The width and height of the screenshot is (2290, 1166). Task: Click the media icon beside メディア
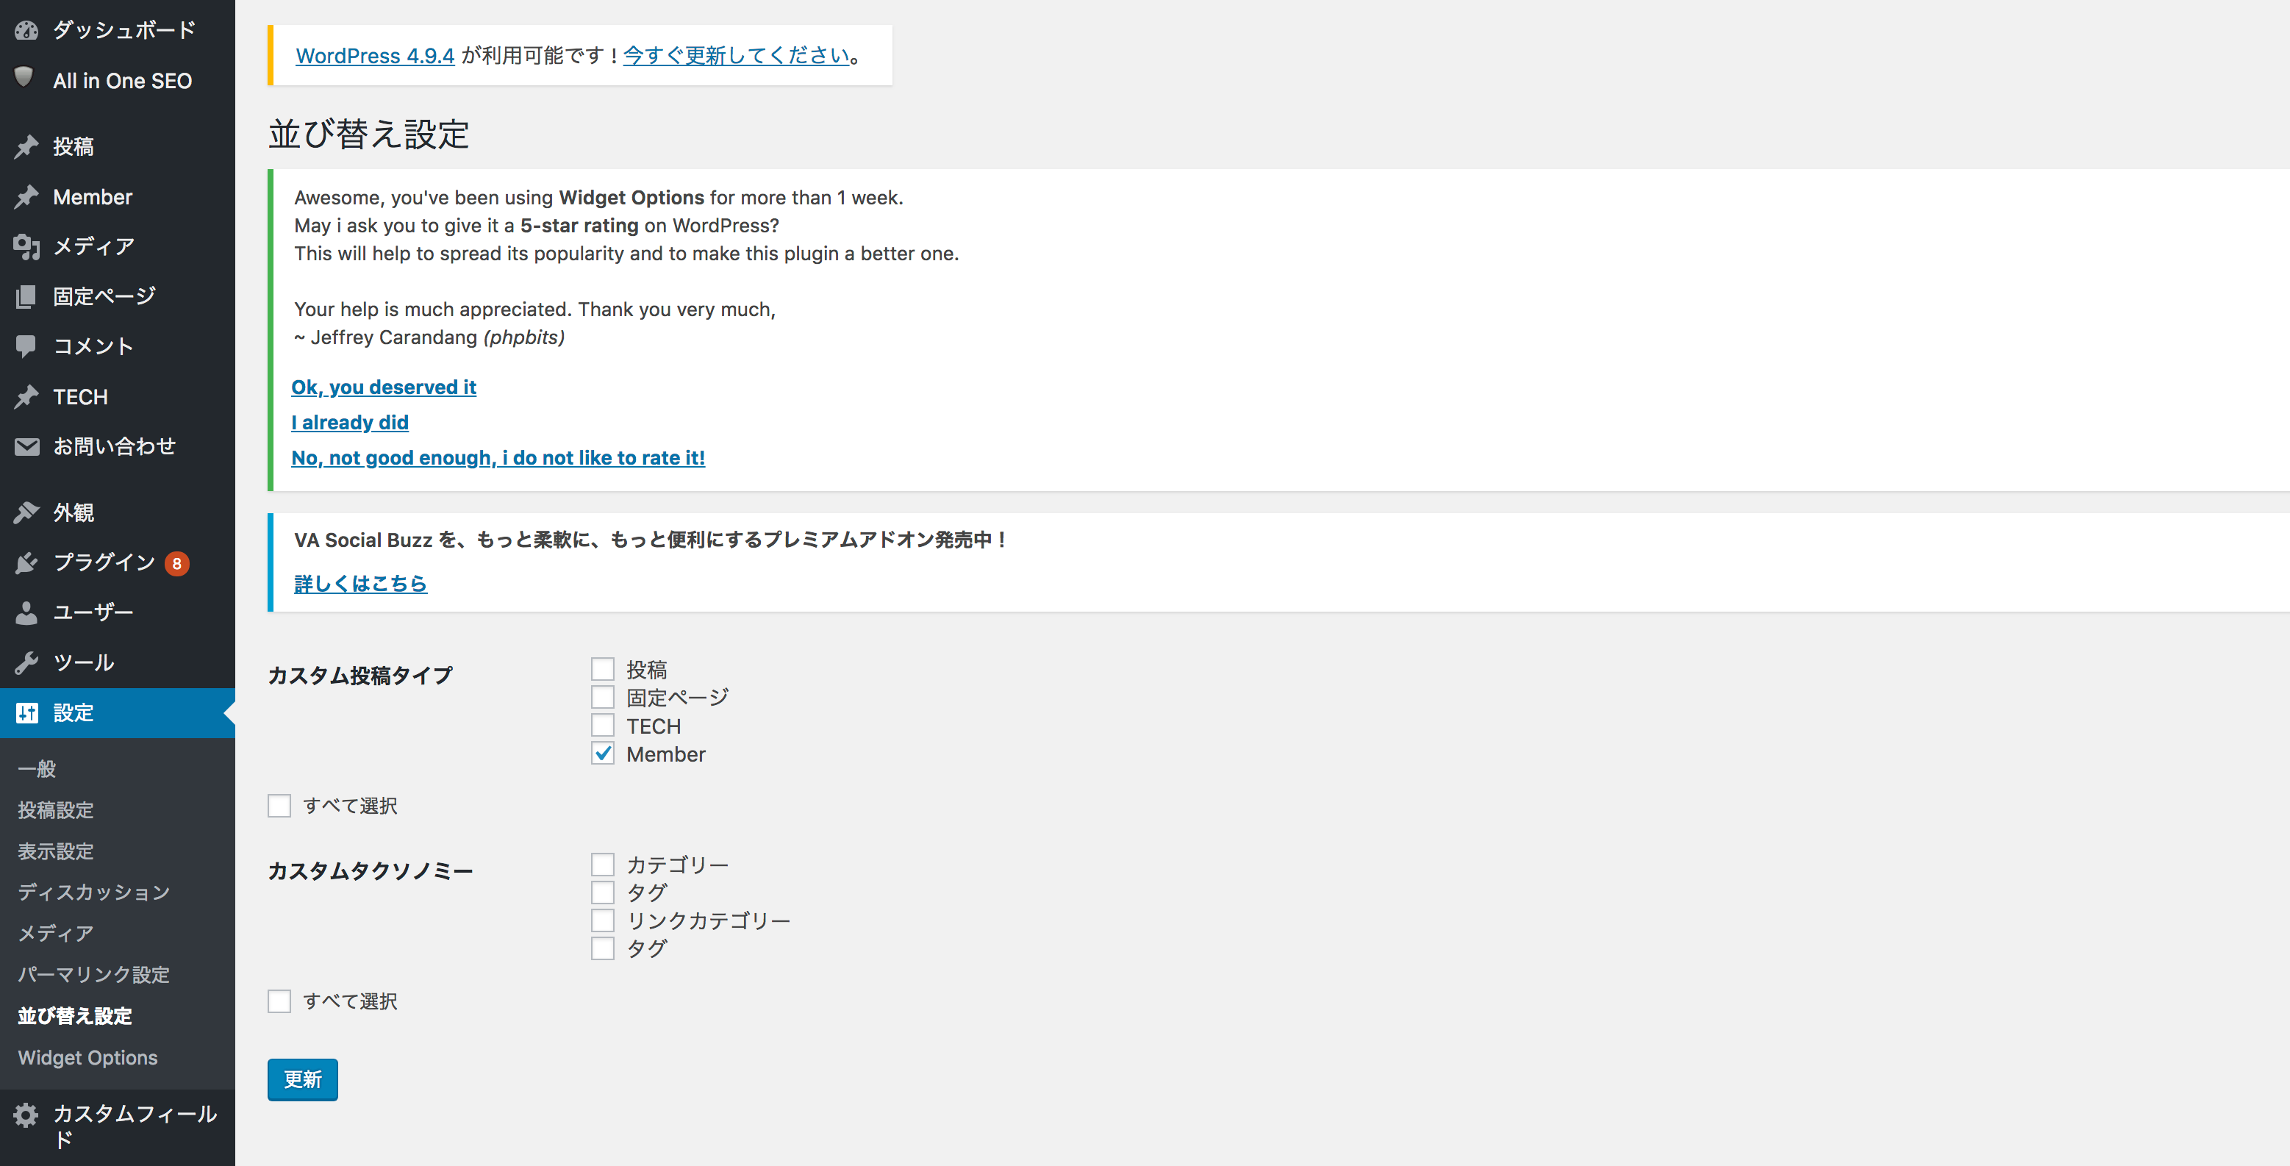click(26, 246)
